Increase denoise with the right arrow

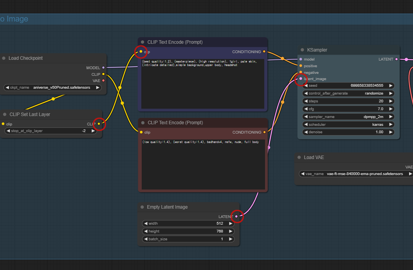coord(391,132)
